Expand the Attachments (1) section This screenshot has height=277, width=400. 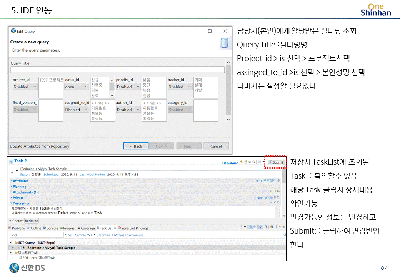(x=11, y=192)
